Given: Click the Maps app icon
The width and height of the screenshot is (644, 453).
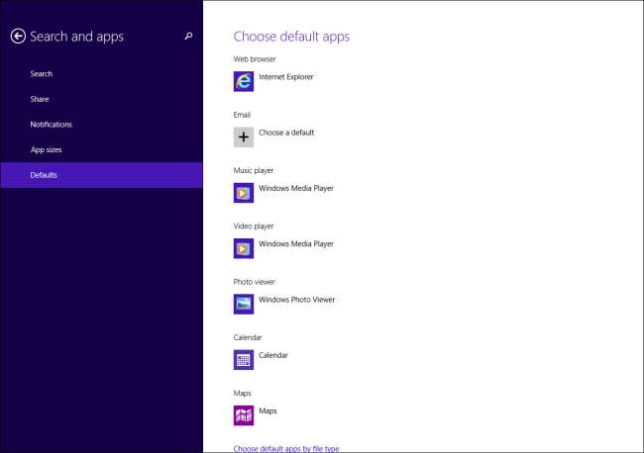Looking at the screenshot, I should coord(244,415).
